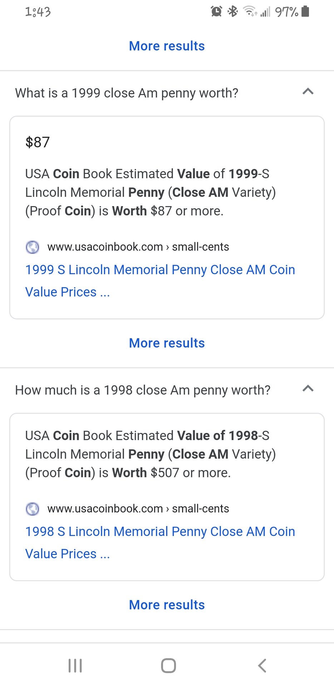334x687 pixels.
Task: Tap the Android back navigation icon
Action: coord(262,666)
